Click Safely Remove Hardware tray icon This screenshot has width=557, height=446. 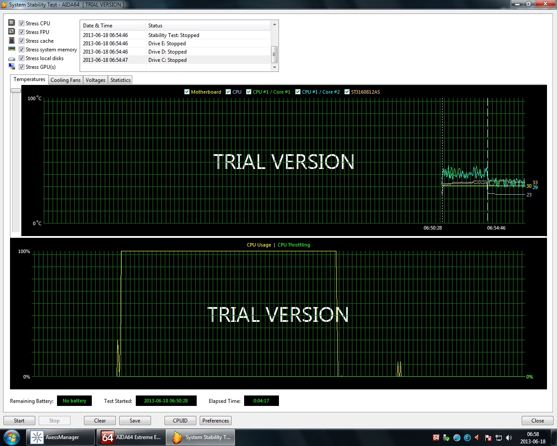[x=446, y=438]
